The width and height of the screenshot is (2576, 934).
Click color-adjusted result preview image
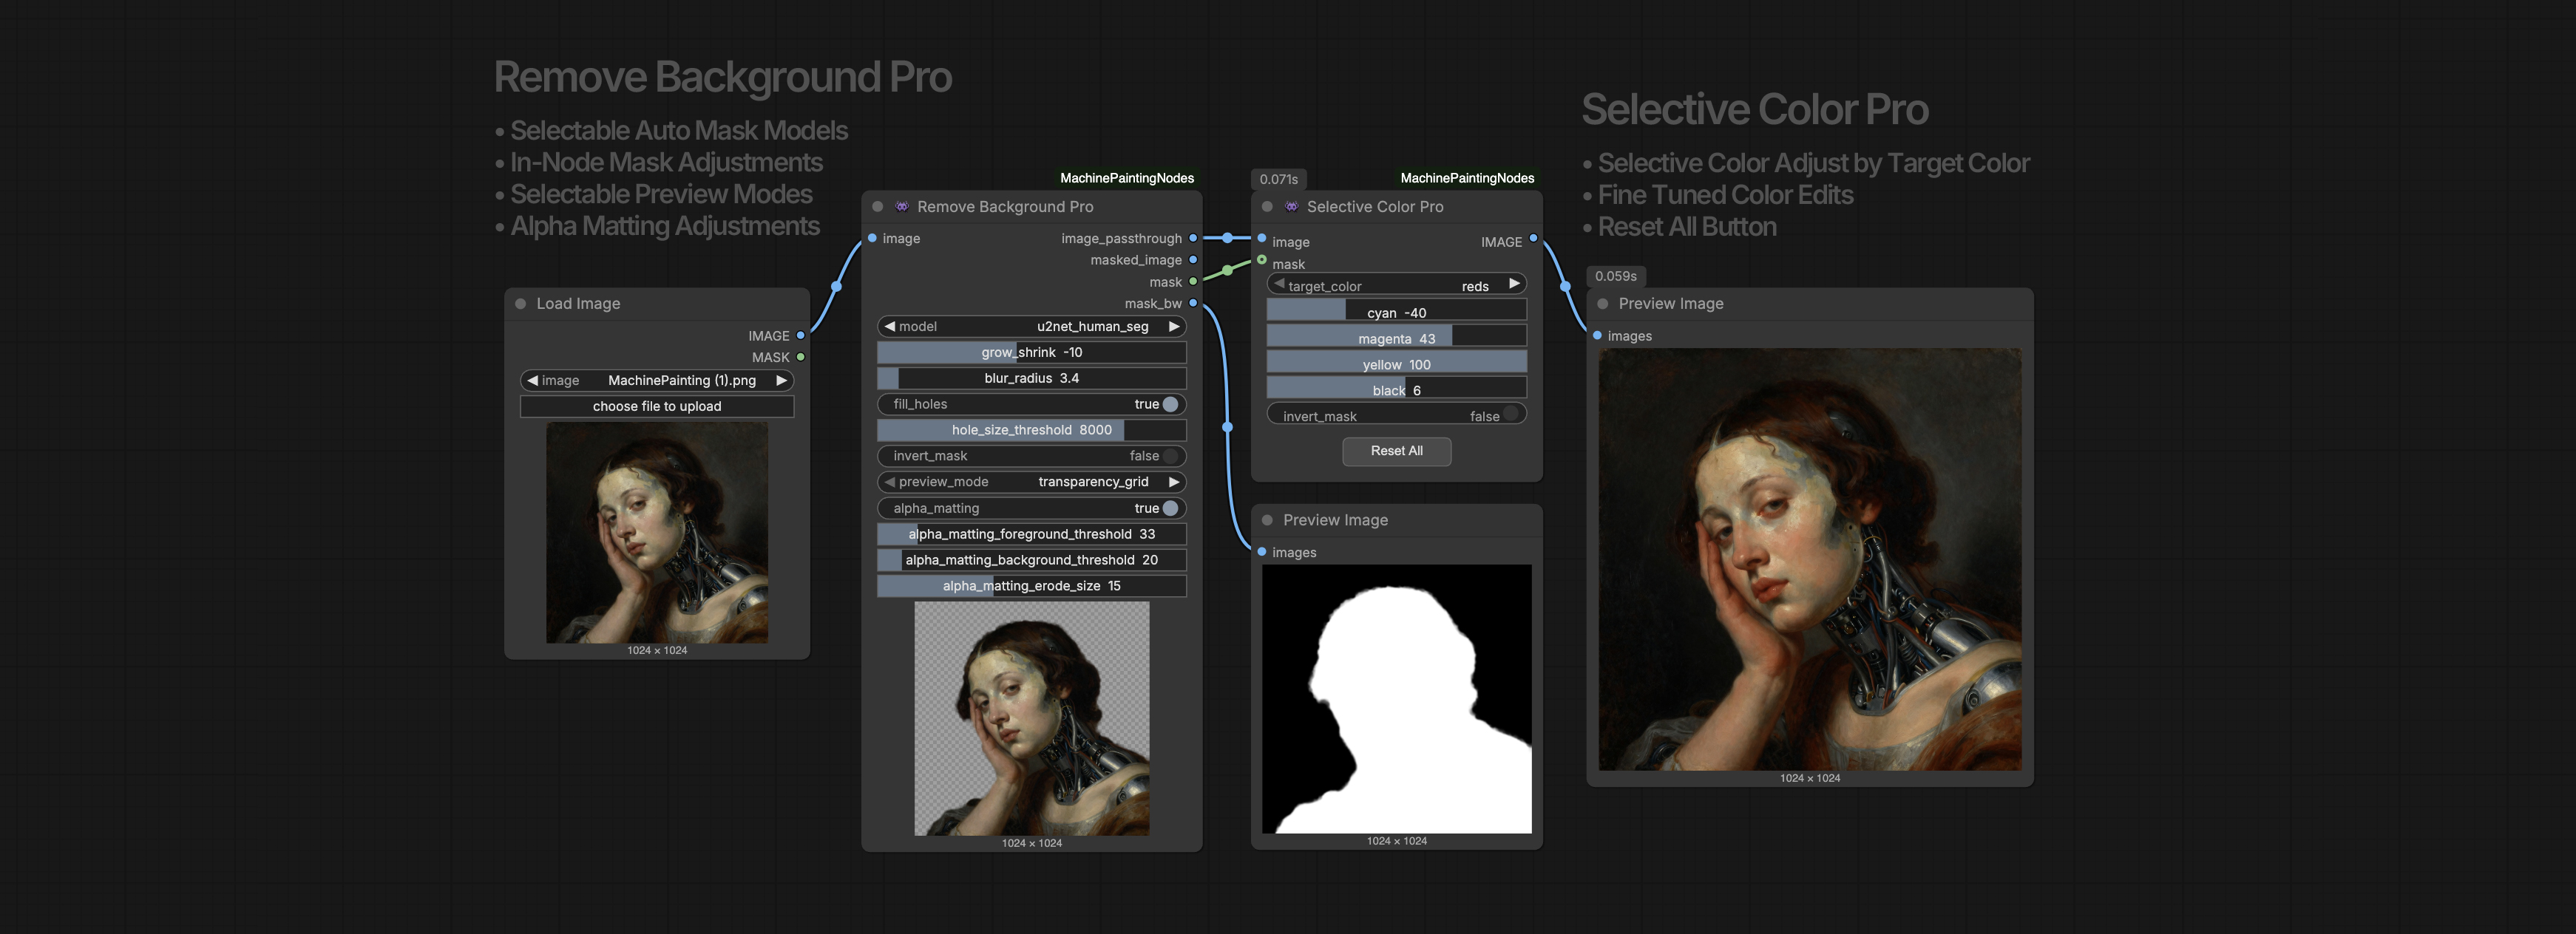pyautogui.click(x=1810, y=559)
